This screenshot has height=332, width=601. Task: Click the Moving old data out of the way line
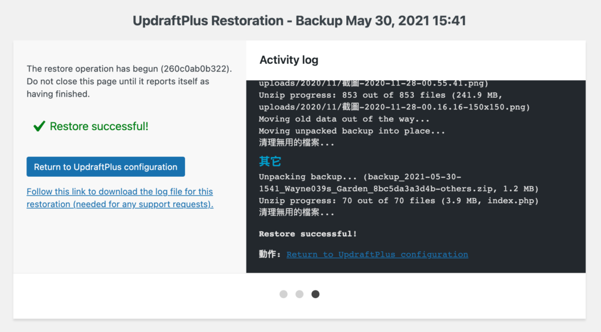[344, 119]
